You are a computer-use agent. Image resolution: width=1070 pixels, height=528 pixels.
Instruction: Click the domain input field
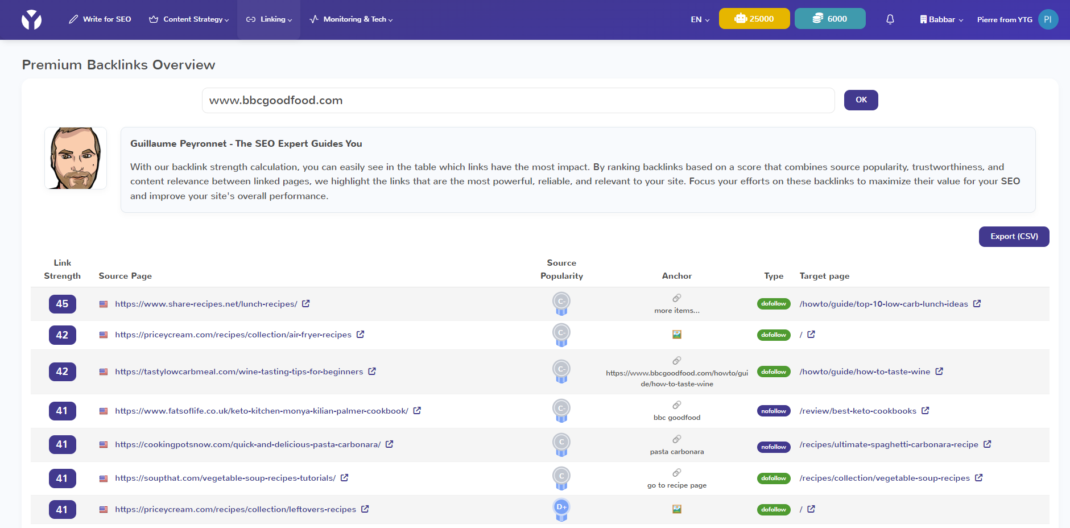click(518, 101)
